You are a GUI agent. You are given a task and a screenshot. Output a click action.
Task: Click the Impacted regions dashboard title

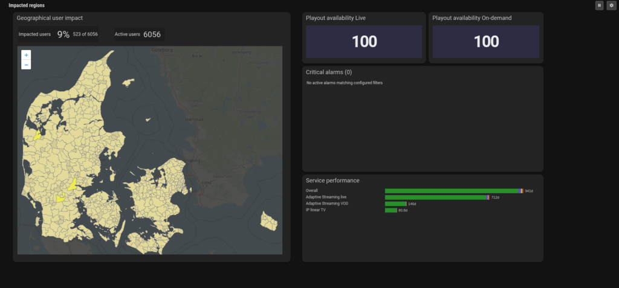[x=26, y=5]
